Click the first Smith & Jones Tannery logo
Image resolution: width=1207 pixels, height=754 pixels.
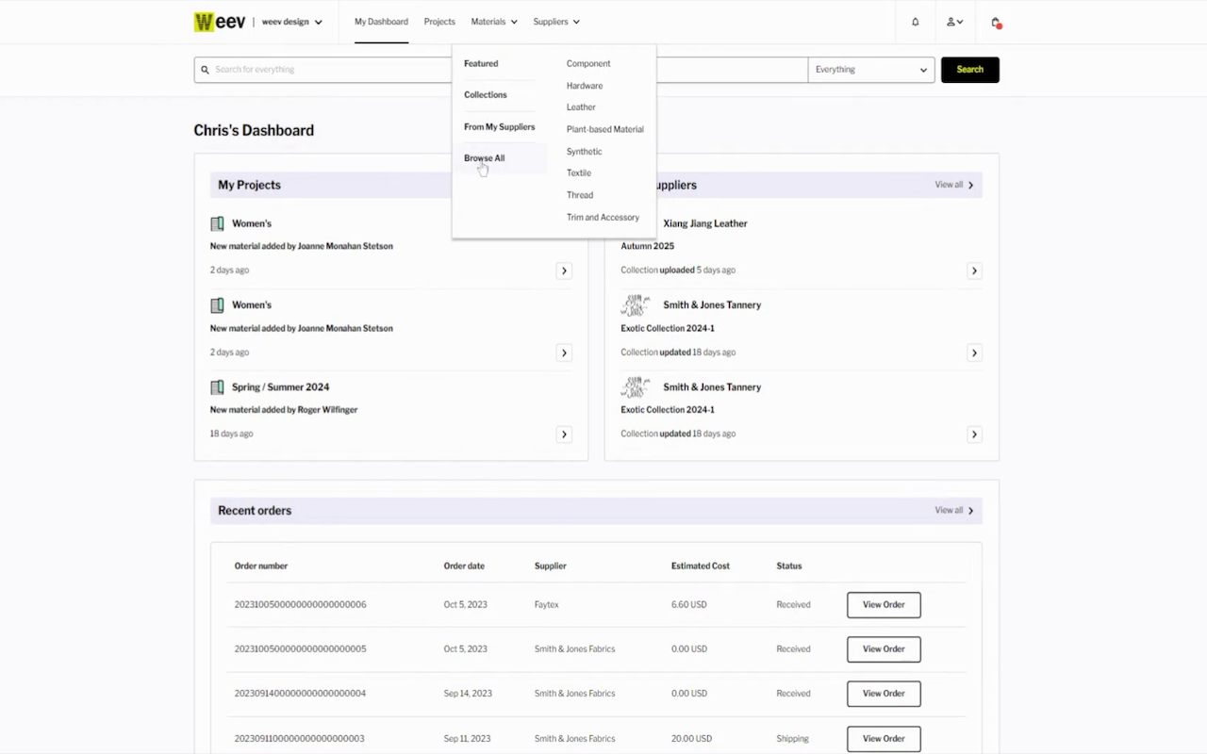tap(636, 305)
